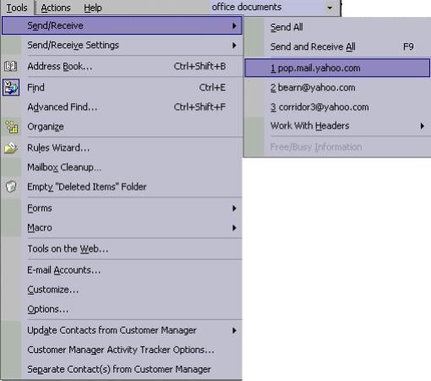Screen dimensions: 431x381
Task: Expand Send/Receive Settings submenu arrow
Action: pyautogui.click(x=234, y=45)
